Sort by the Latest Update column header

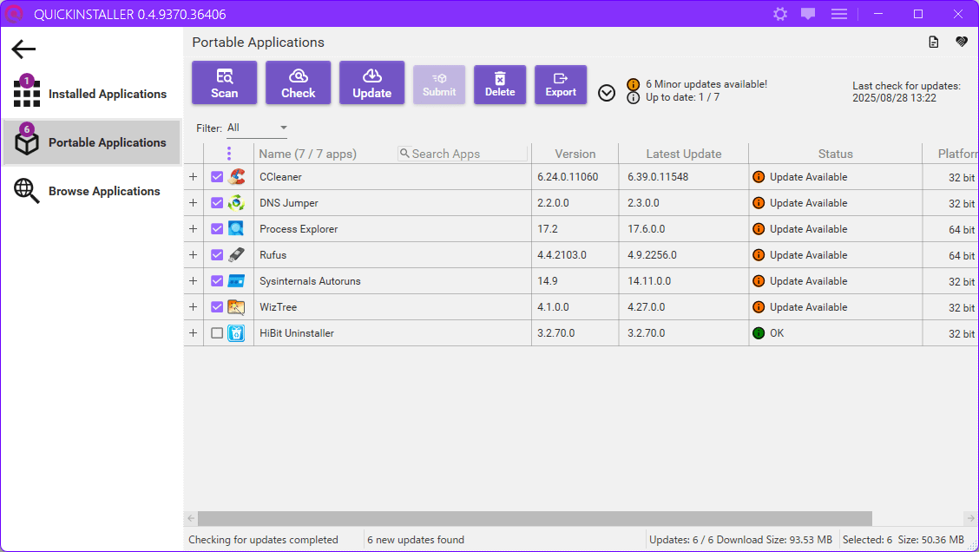(x=684, y=154)
